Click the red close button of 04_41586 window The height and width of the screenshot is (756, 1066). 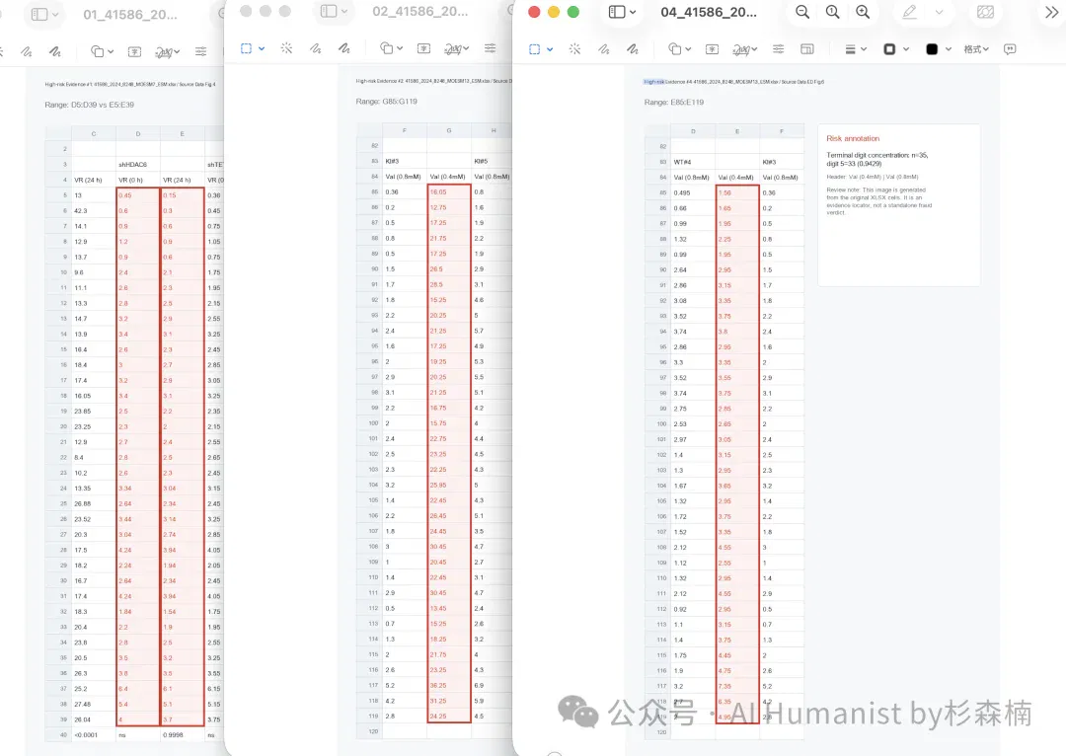point(534,12)
